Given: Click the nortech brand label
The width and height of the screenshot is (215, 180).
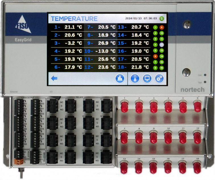Looking at the screenshot, I should coord(193,90).
